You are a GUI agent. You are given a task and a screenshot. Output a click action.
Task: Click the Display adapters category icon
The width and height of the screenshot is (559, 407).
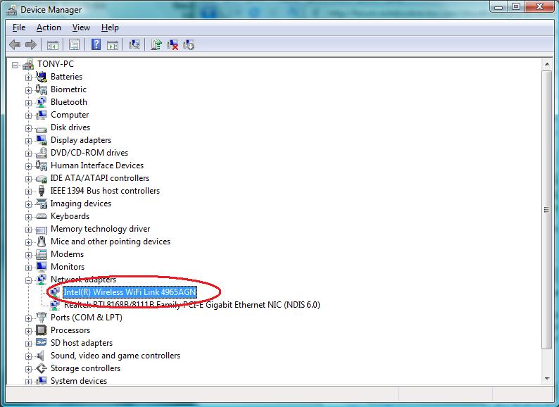42,140
